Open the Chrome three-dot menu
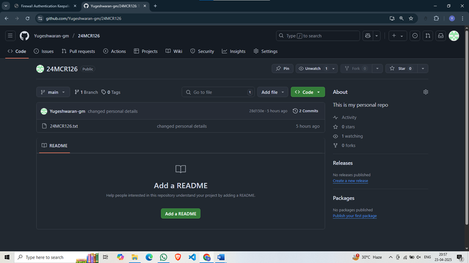Viewport: 469px width, 263px height. coord(462,19)
